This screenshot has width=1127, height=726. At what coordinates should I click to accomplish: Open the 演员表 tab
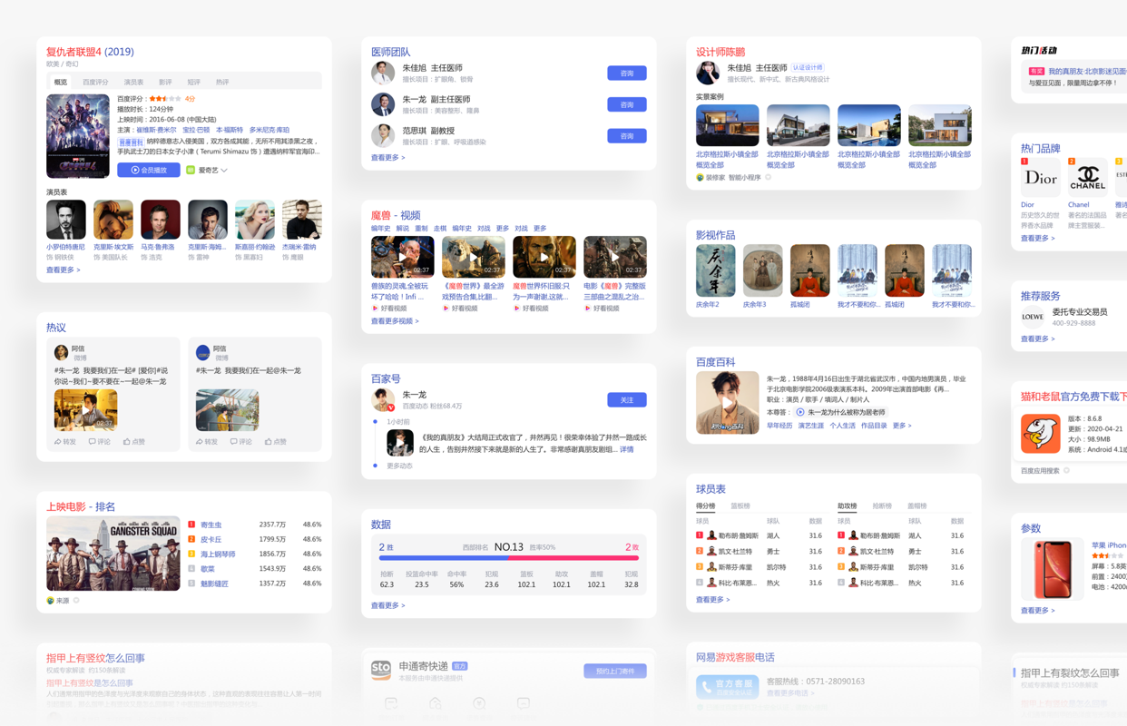(133, 83)
